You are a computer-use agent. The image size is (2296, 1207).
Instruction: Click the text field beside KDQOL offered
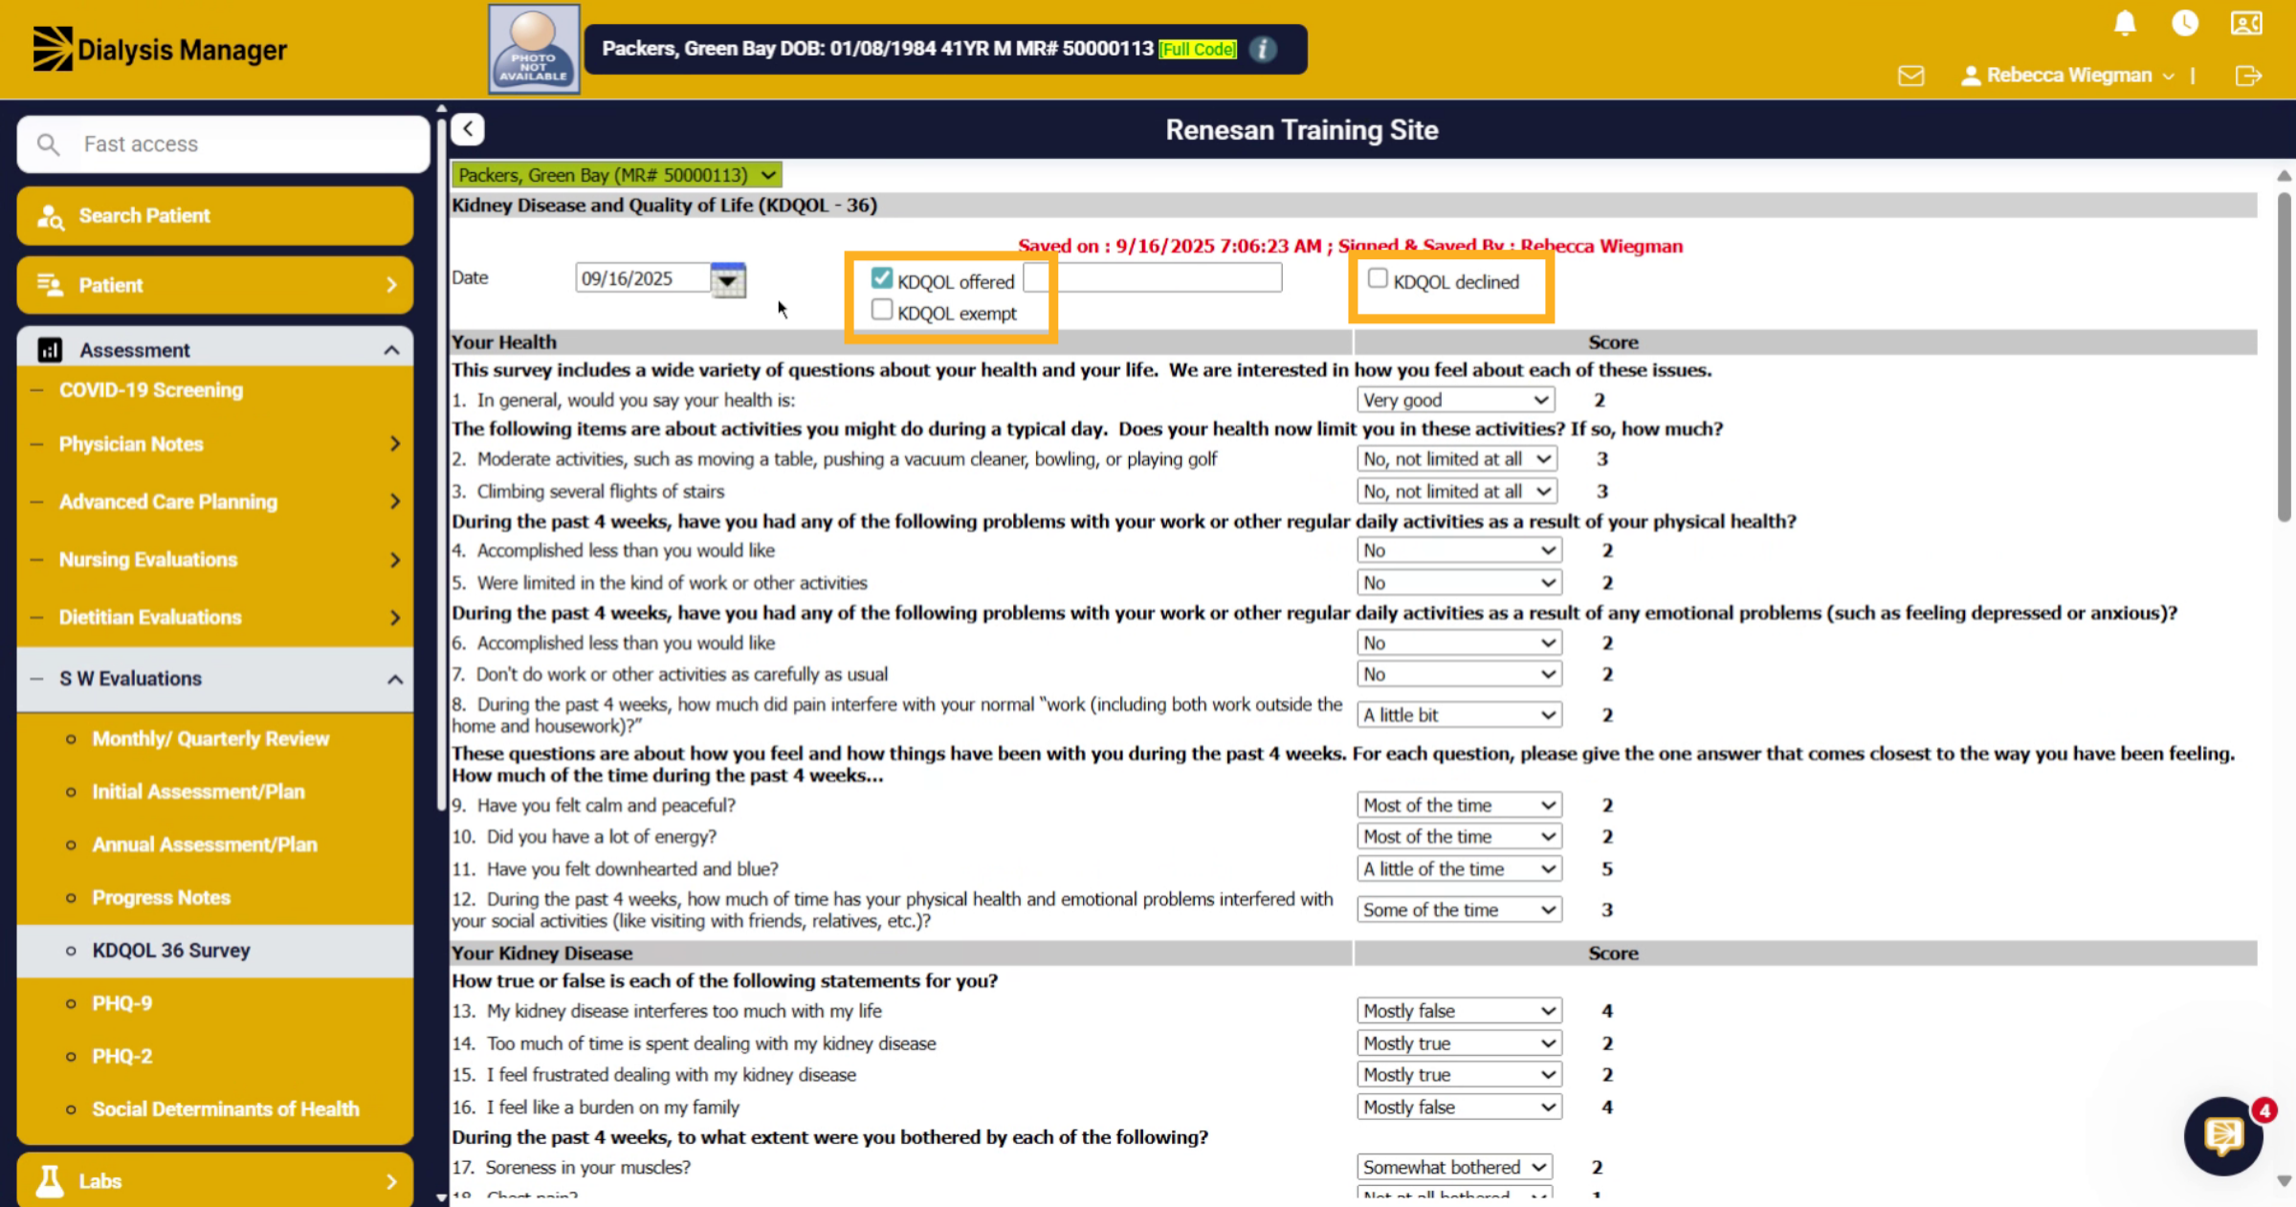pyautogui.click(x=1152, y=278)
